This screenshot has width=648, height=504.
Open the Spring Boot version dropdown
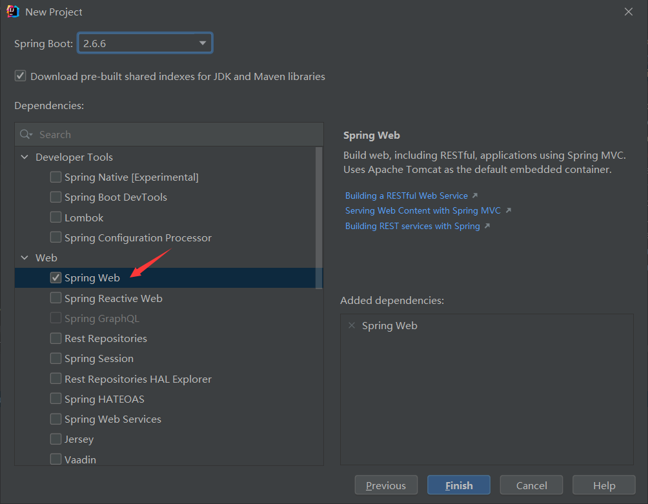[x=145, y=43]
